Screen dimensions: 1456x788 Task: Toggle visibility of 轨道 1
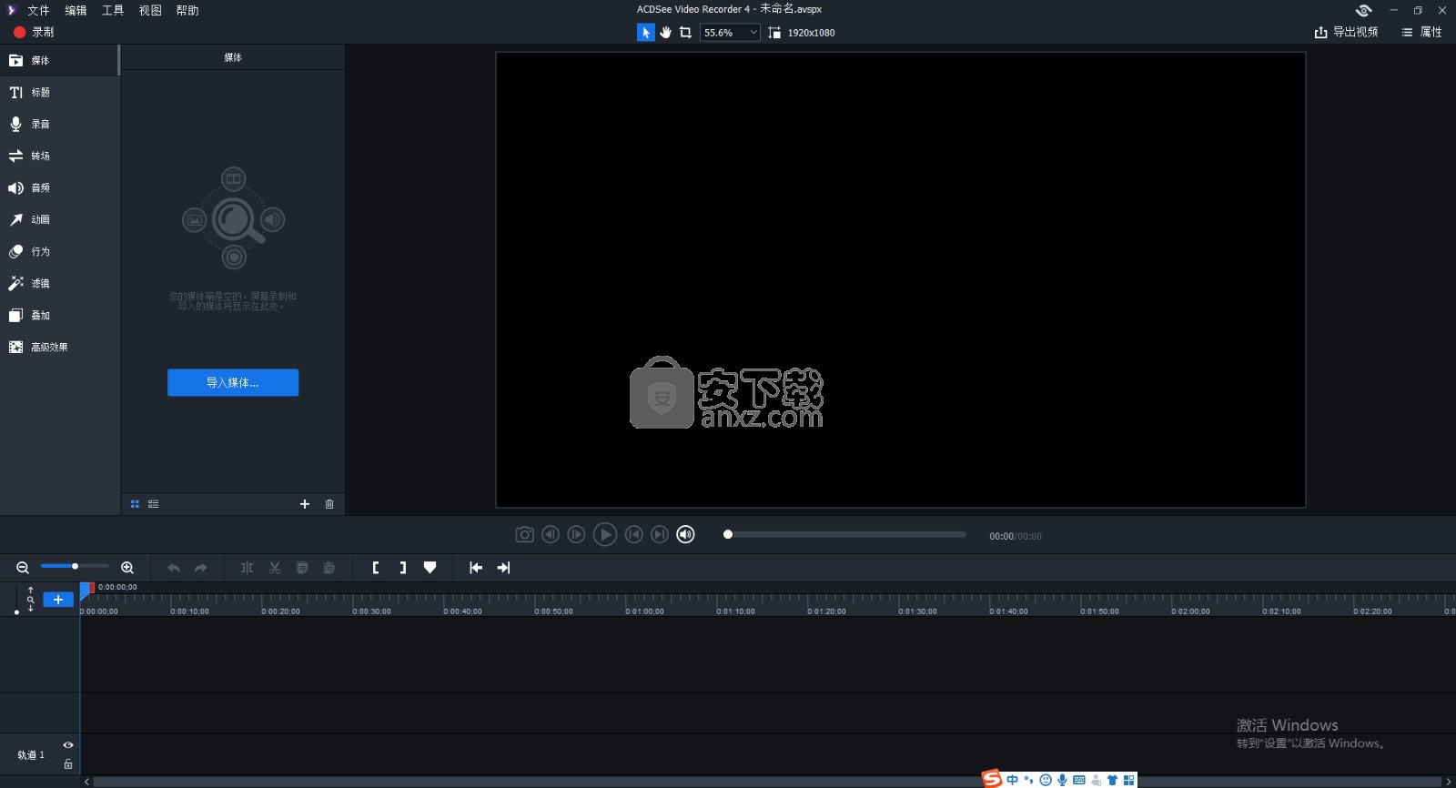68,745
